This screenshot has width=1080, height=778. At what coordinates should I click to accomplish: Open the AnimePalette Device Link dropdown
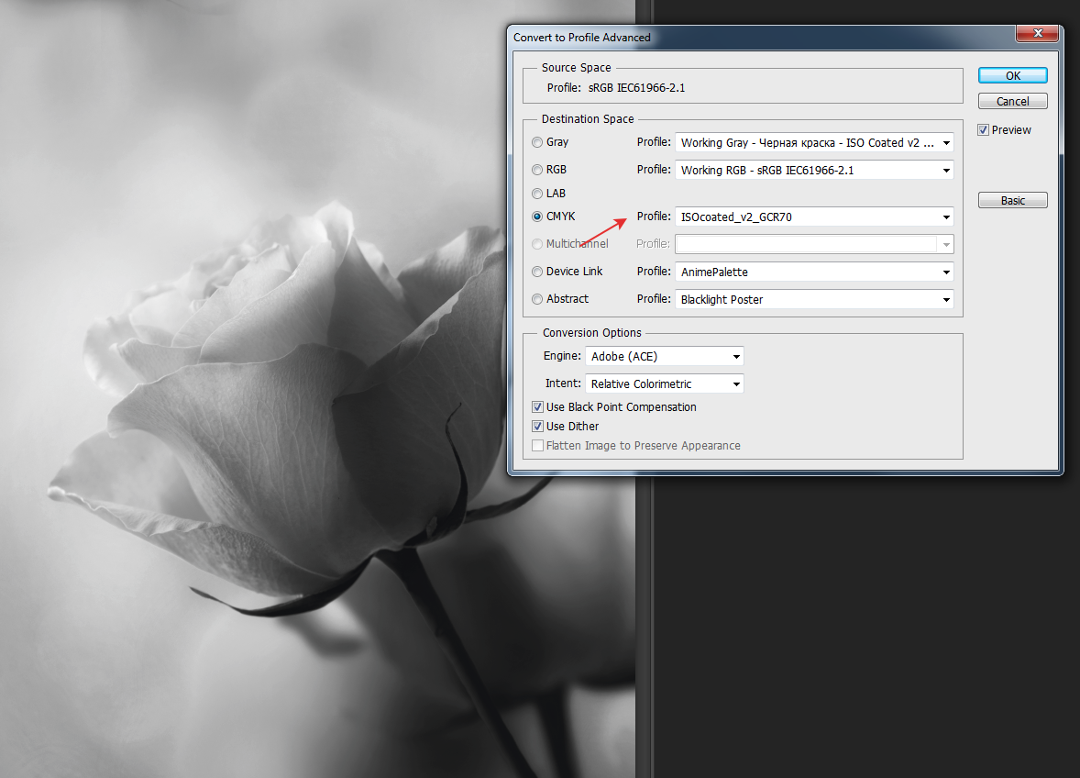pyautogui.click(x=814, y=272)
